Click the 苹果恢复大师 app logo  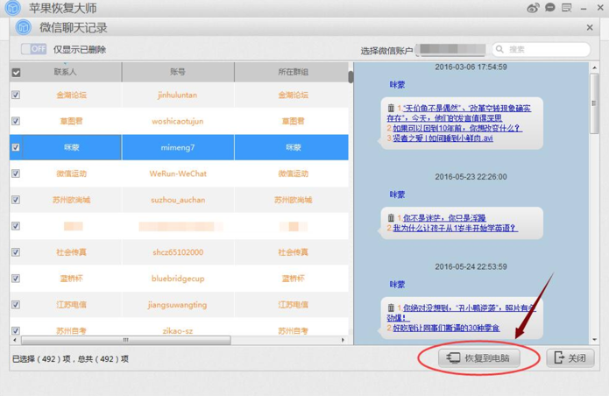click(13, 8)
